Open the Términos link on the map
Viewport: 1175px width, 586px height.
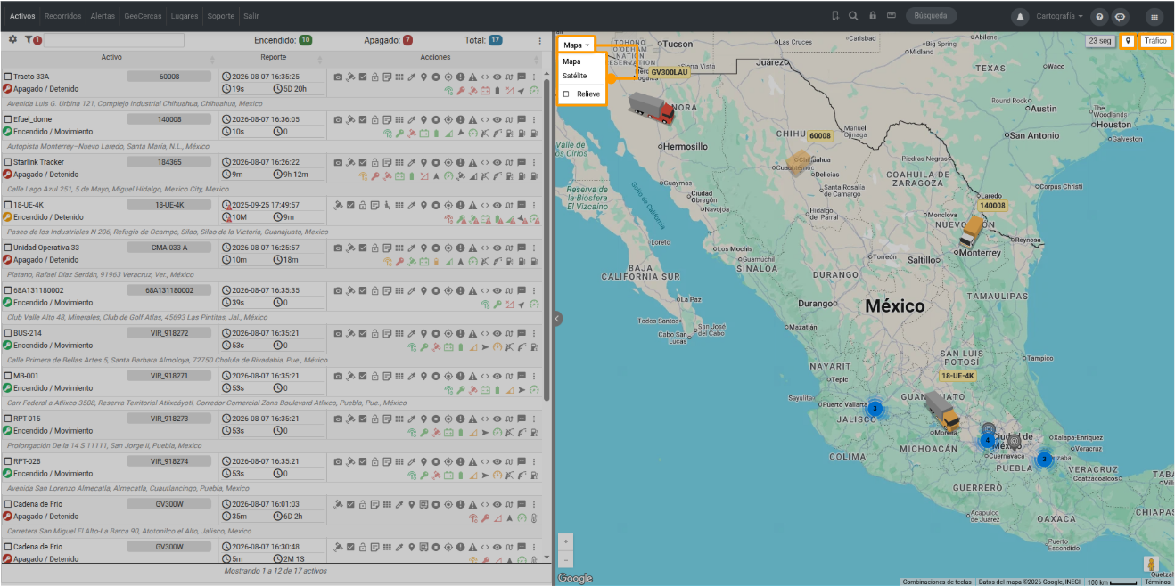(1157, 582)
